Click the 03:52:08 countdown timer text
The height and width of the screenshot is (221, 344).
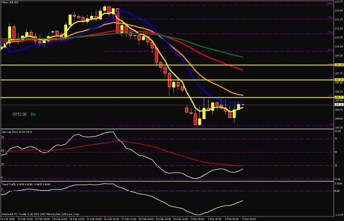[x=19, y=114]
